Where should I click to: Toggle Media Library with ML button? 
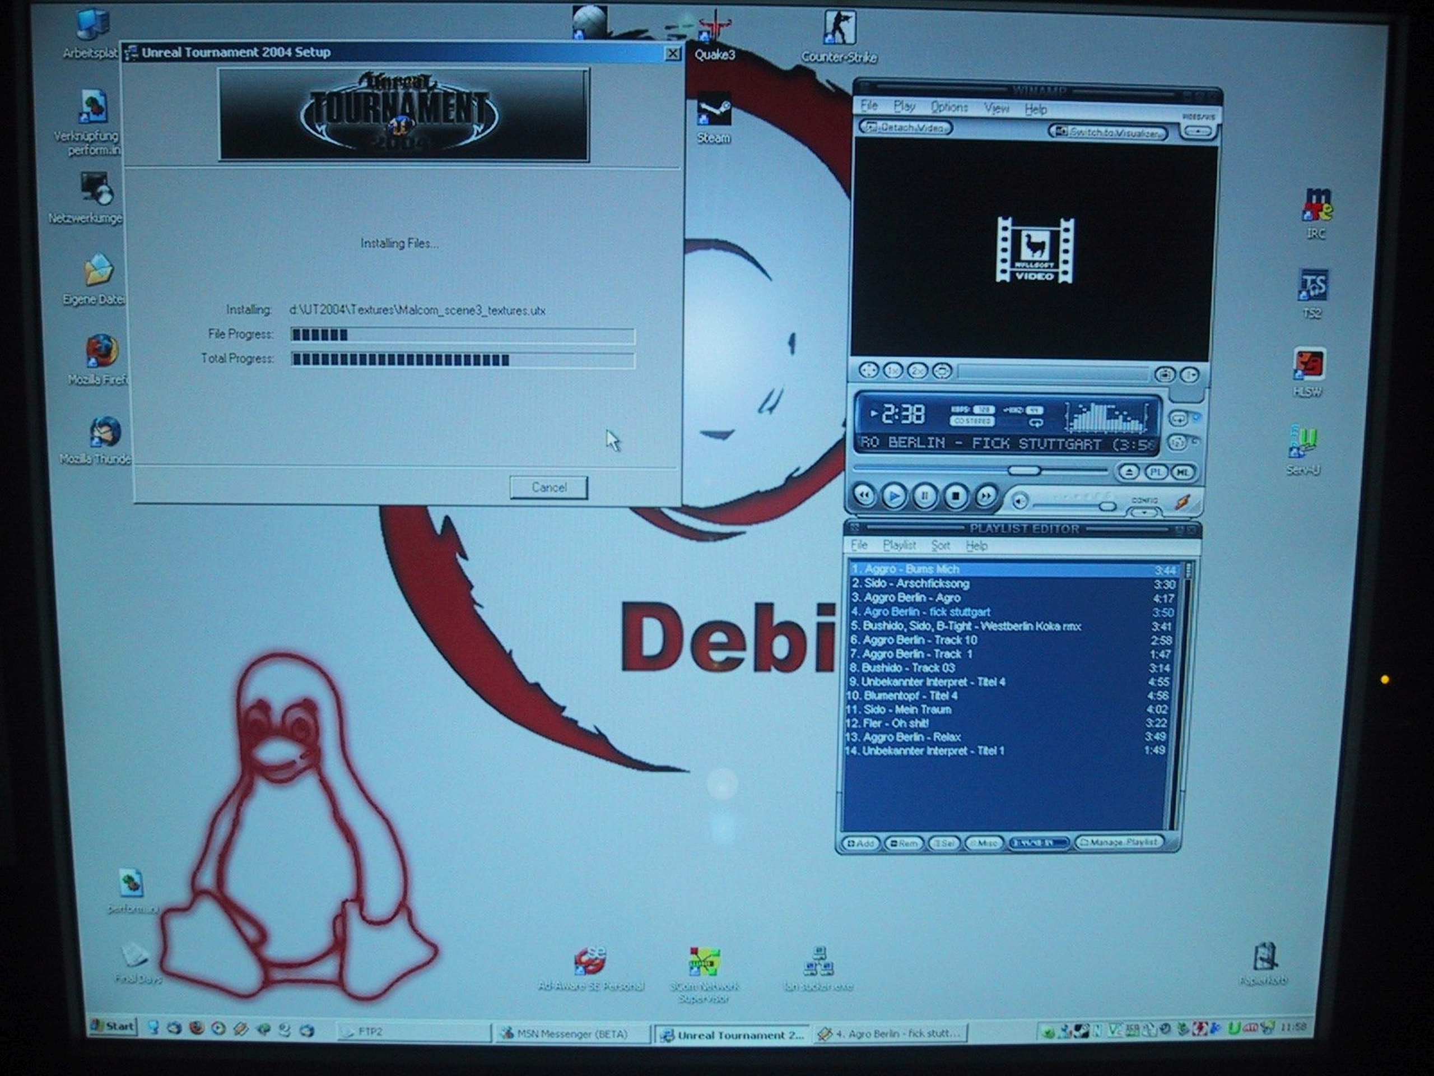click(x=1182, y=472)
